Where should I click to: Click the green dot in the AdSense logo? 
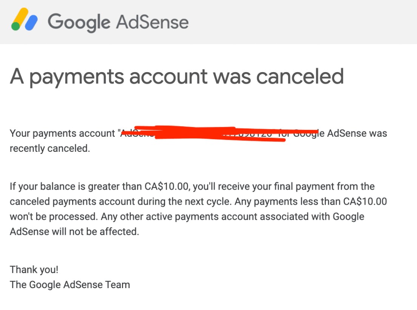point(15,26)
